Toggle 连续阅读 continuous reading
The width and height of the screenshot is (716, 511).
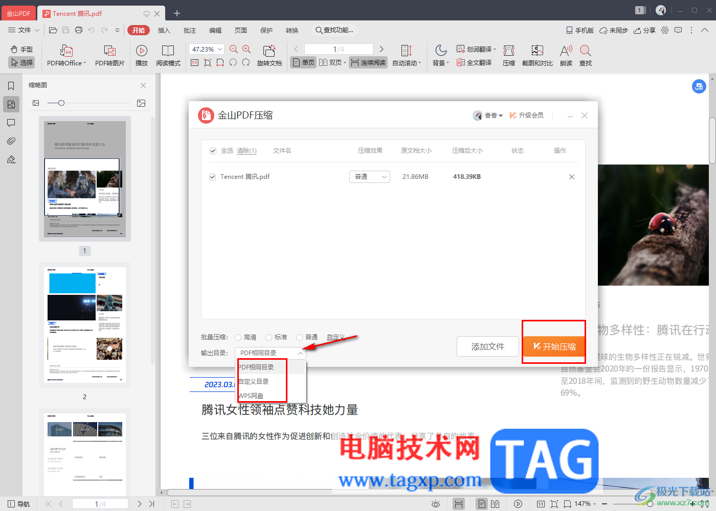click(368, 62)
